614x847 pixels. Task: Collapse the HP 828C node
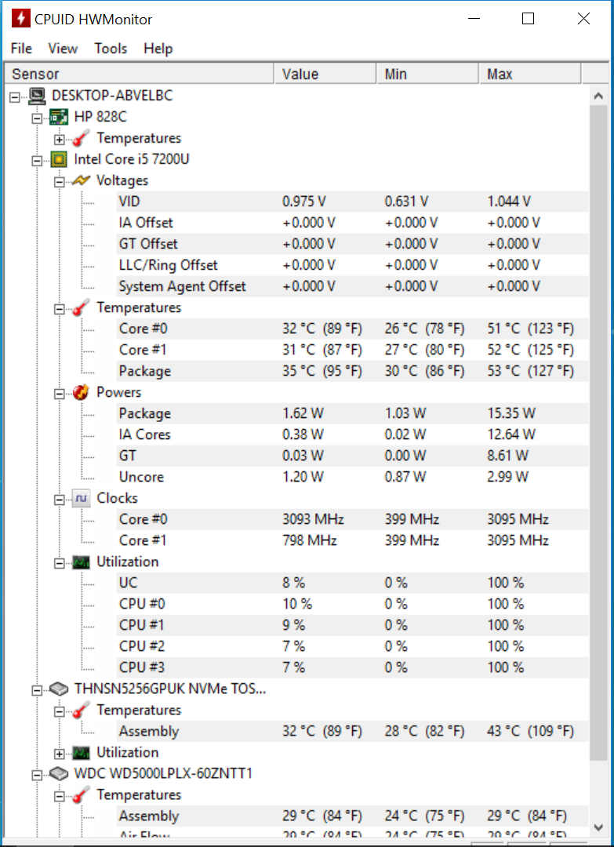pos(37,118)
